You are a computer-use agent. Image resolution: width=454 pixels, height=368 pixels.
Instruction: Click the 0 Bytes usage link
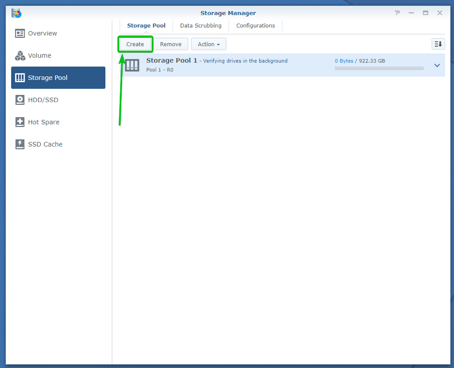point(344,61)
